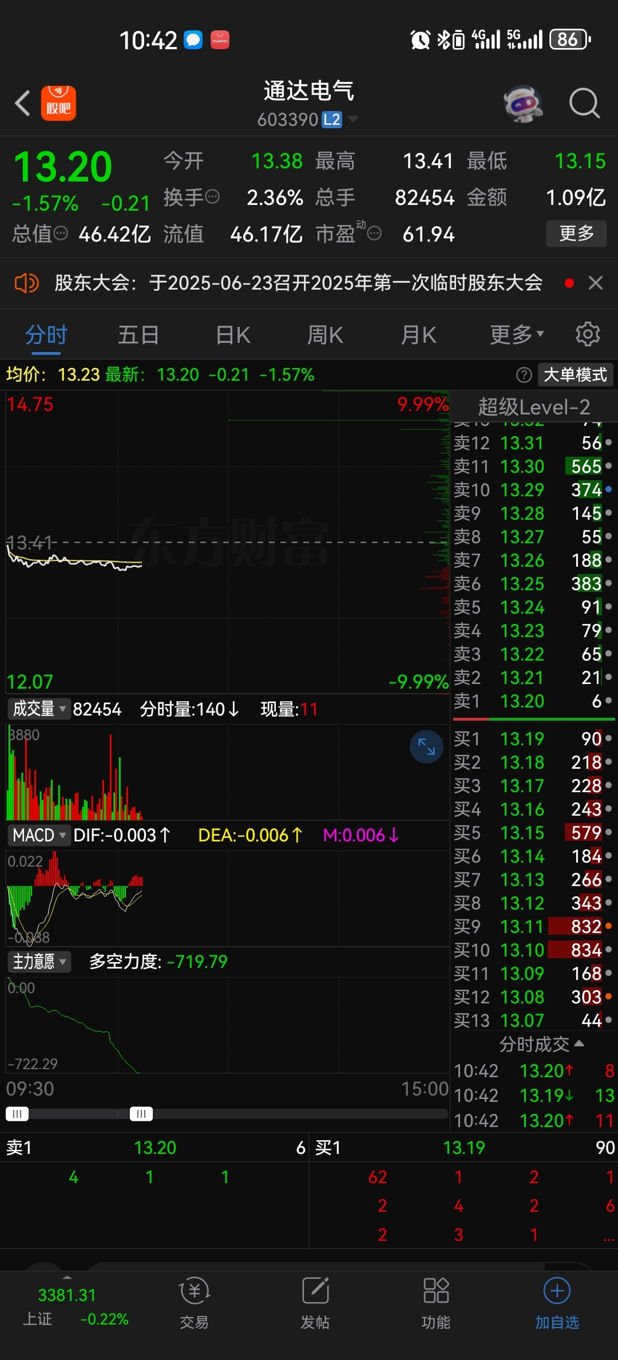Open the 交易 trading icon

coord(195,1303)
